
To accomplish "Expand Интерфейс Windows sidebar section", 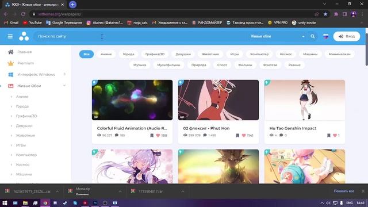I will 36,74.
